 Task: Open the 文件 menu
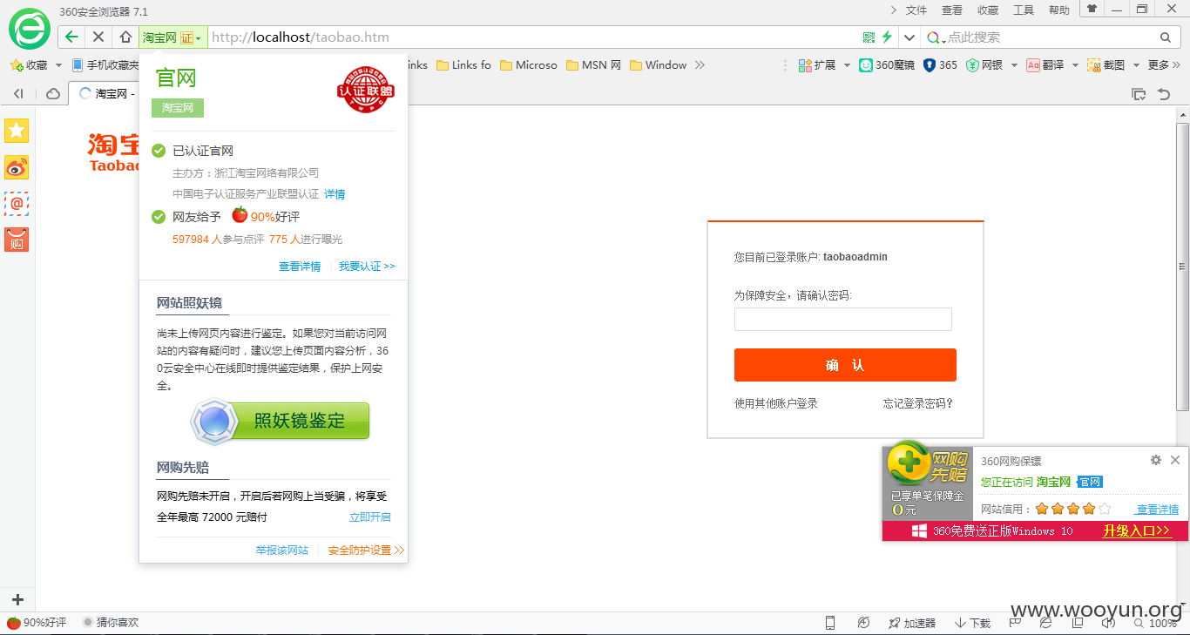tap(916, 10)
